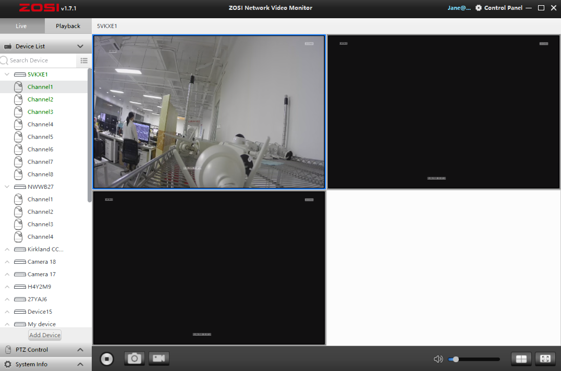Select Channel4 camera under 5VKXE1
The image size is (561, 371).
40,124
